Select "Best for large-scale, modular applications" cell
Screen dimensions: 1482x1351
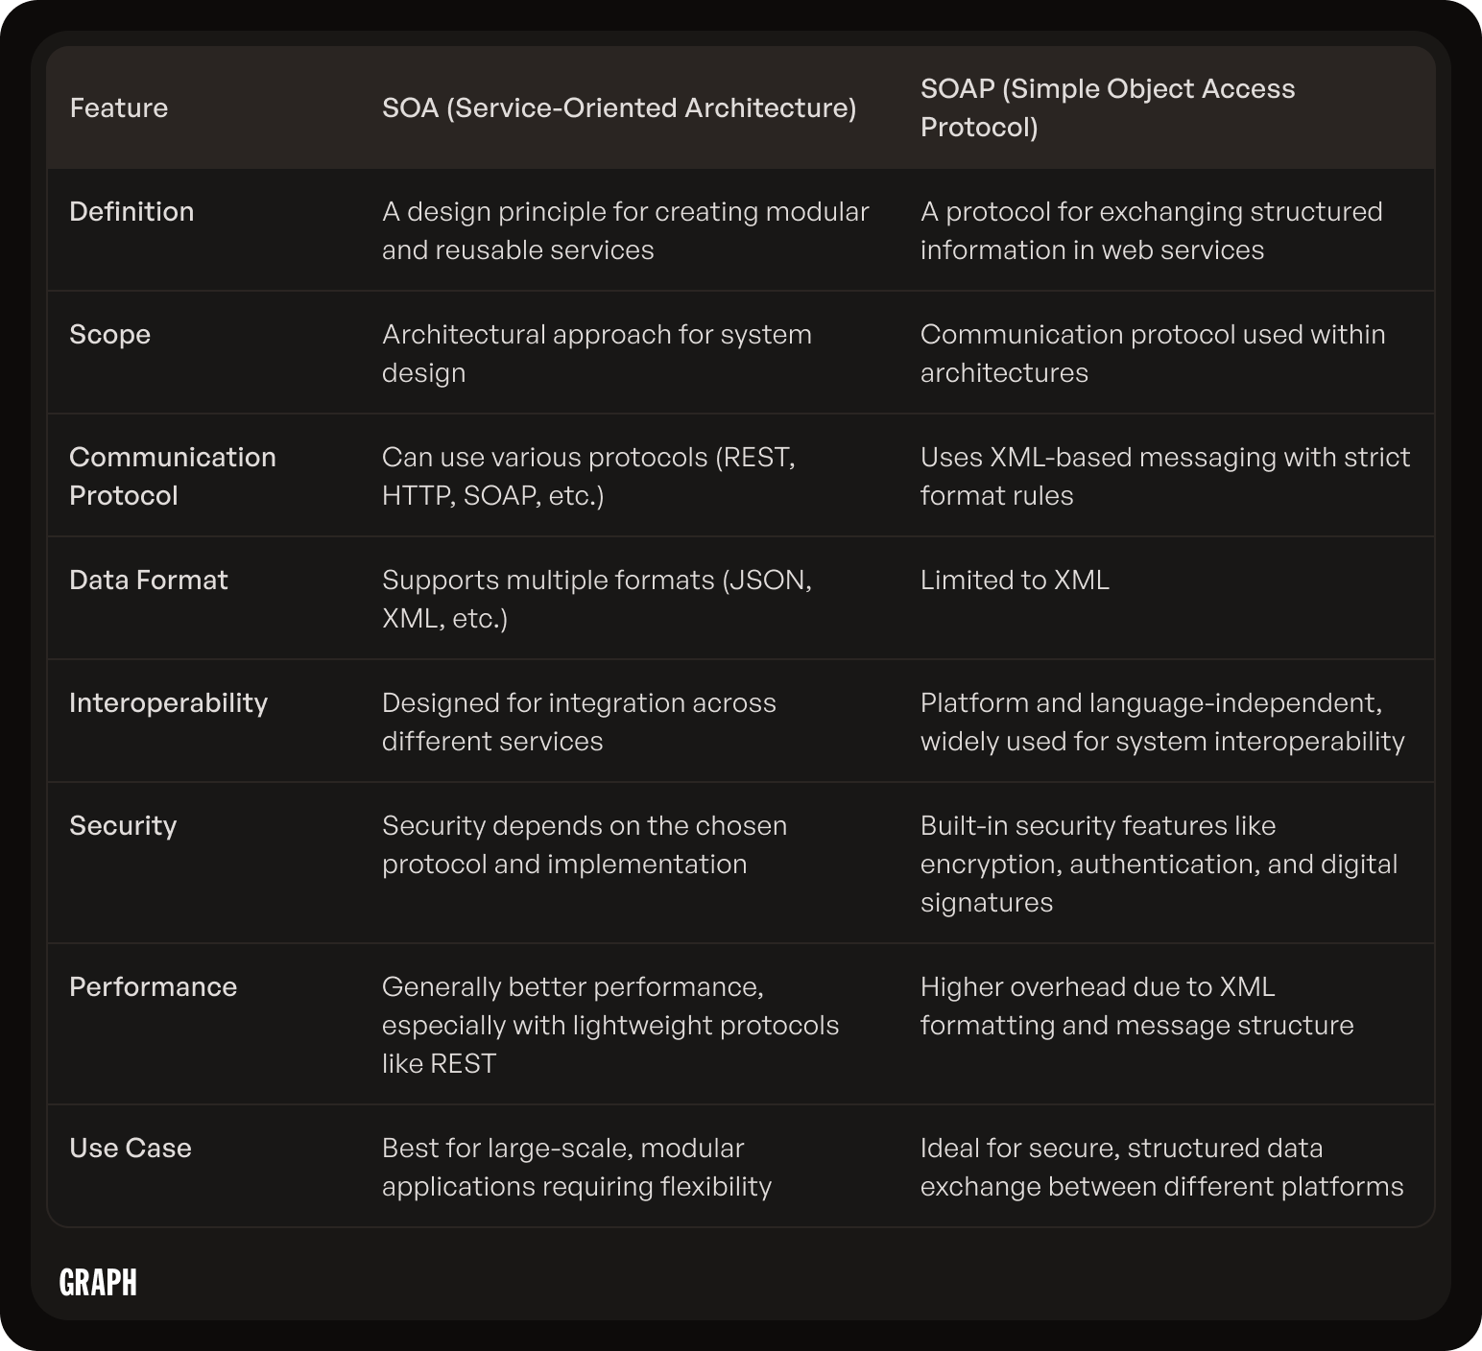click(x=577, y=1167)
